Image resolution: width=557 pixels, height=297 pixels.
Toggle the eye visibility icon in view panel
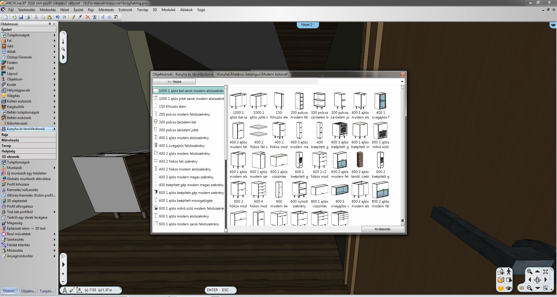pos(509,288)
